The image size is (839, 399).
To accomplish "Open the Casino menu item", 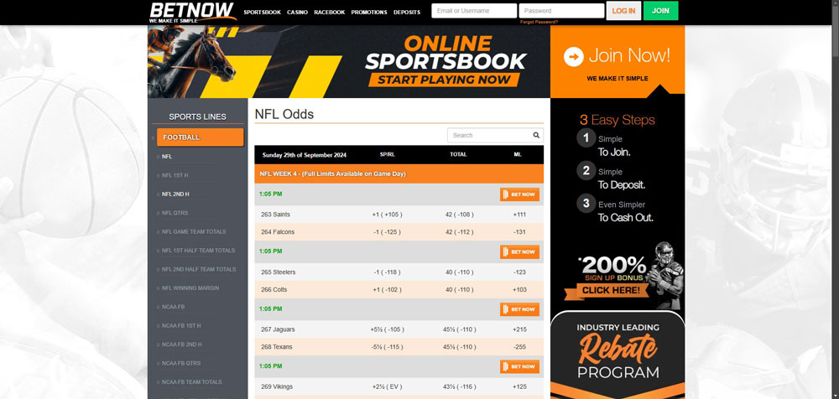I will coord(297,13).
